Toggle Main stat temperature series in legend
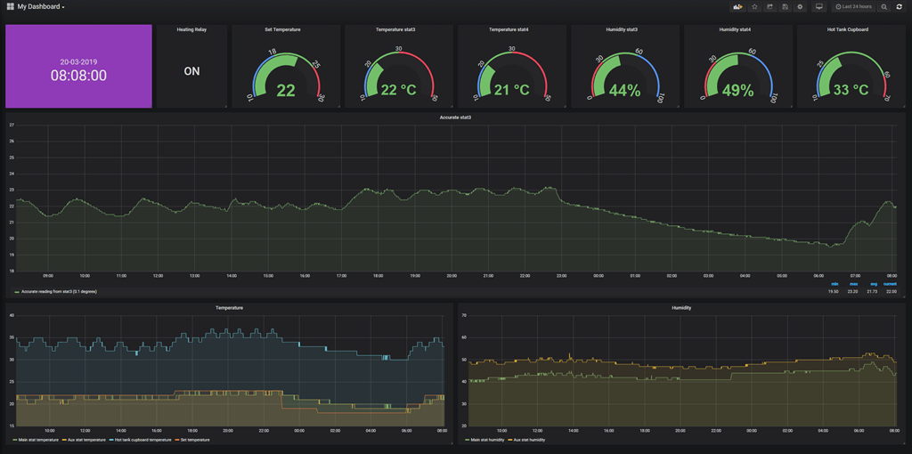The image size is (912, 454). click(38, 440)
